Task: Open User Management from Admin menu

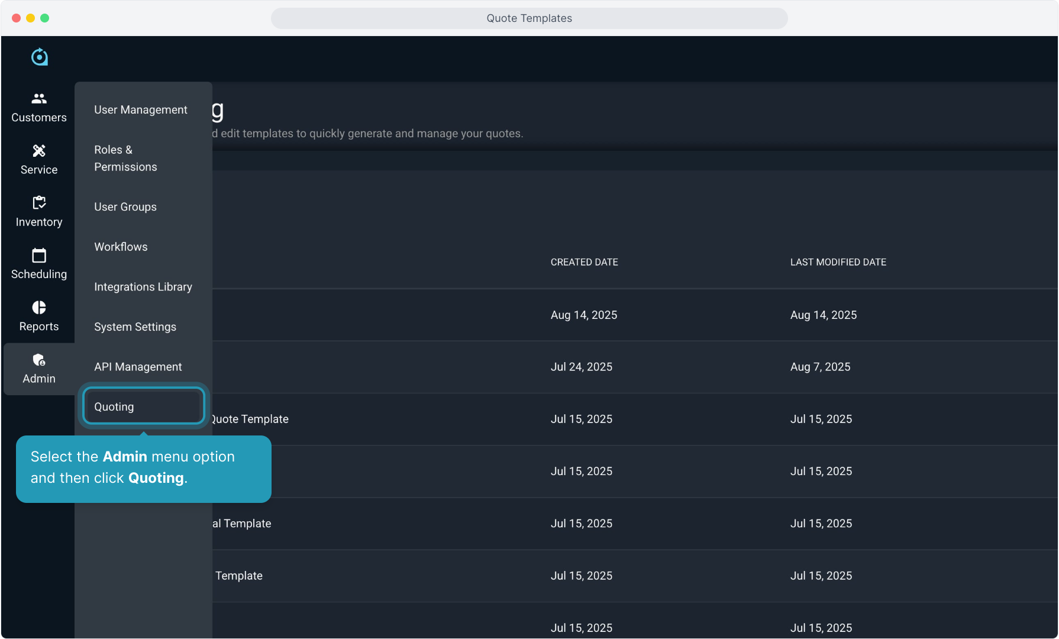Action: point(140,109)
